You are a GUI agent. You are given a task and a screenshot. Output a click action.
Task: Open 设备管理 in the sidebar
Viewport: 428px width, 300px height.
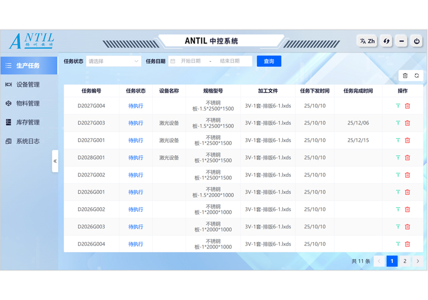pos(28,85)
